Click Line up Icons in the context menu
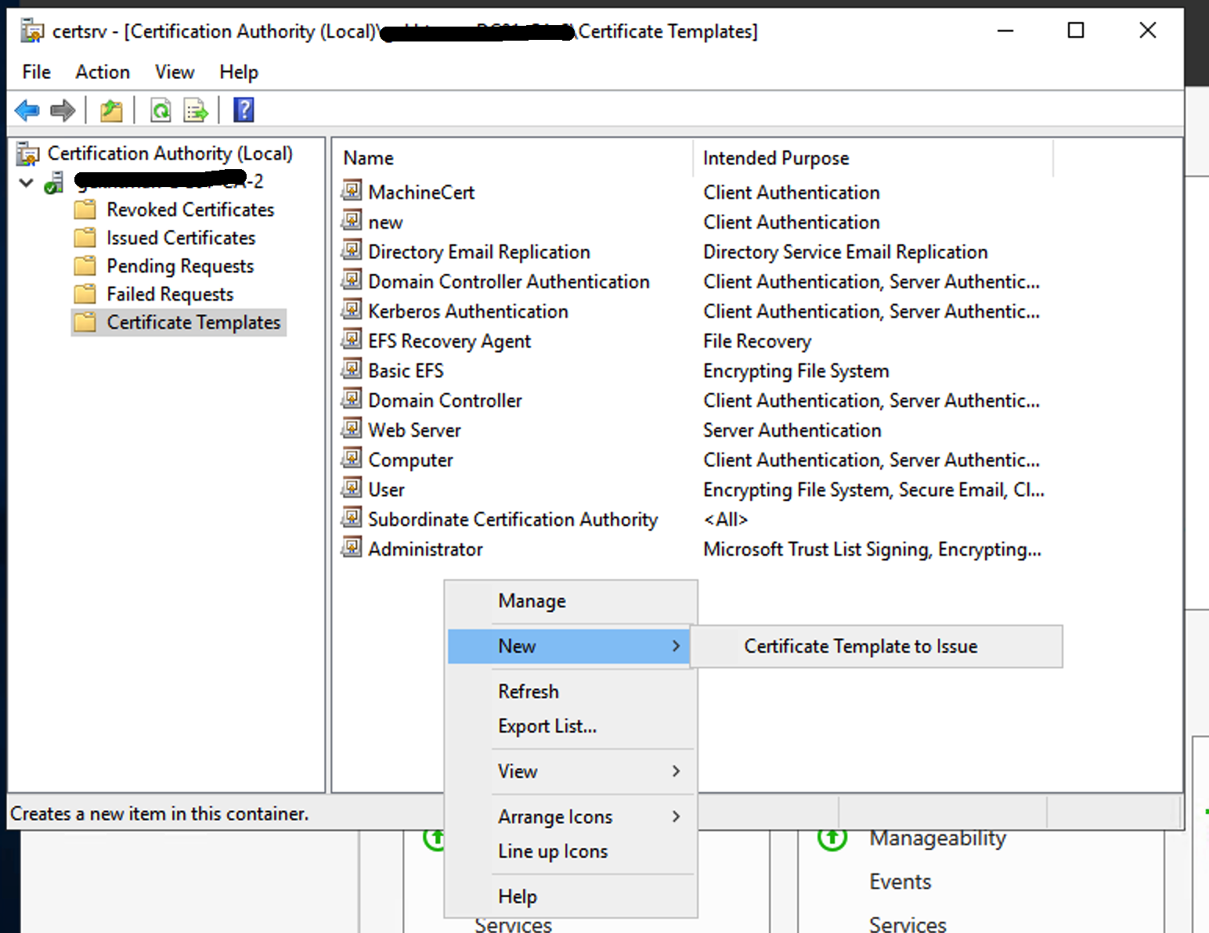 (x=552, y=851)
